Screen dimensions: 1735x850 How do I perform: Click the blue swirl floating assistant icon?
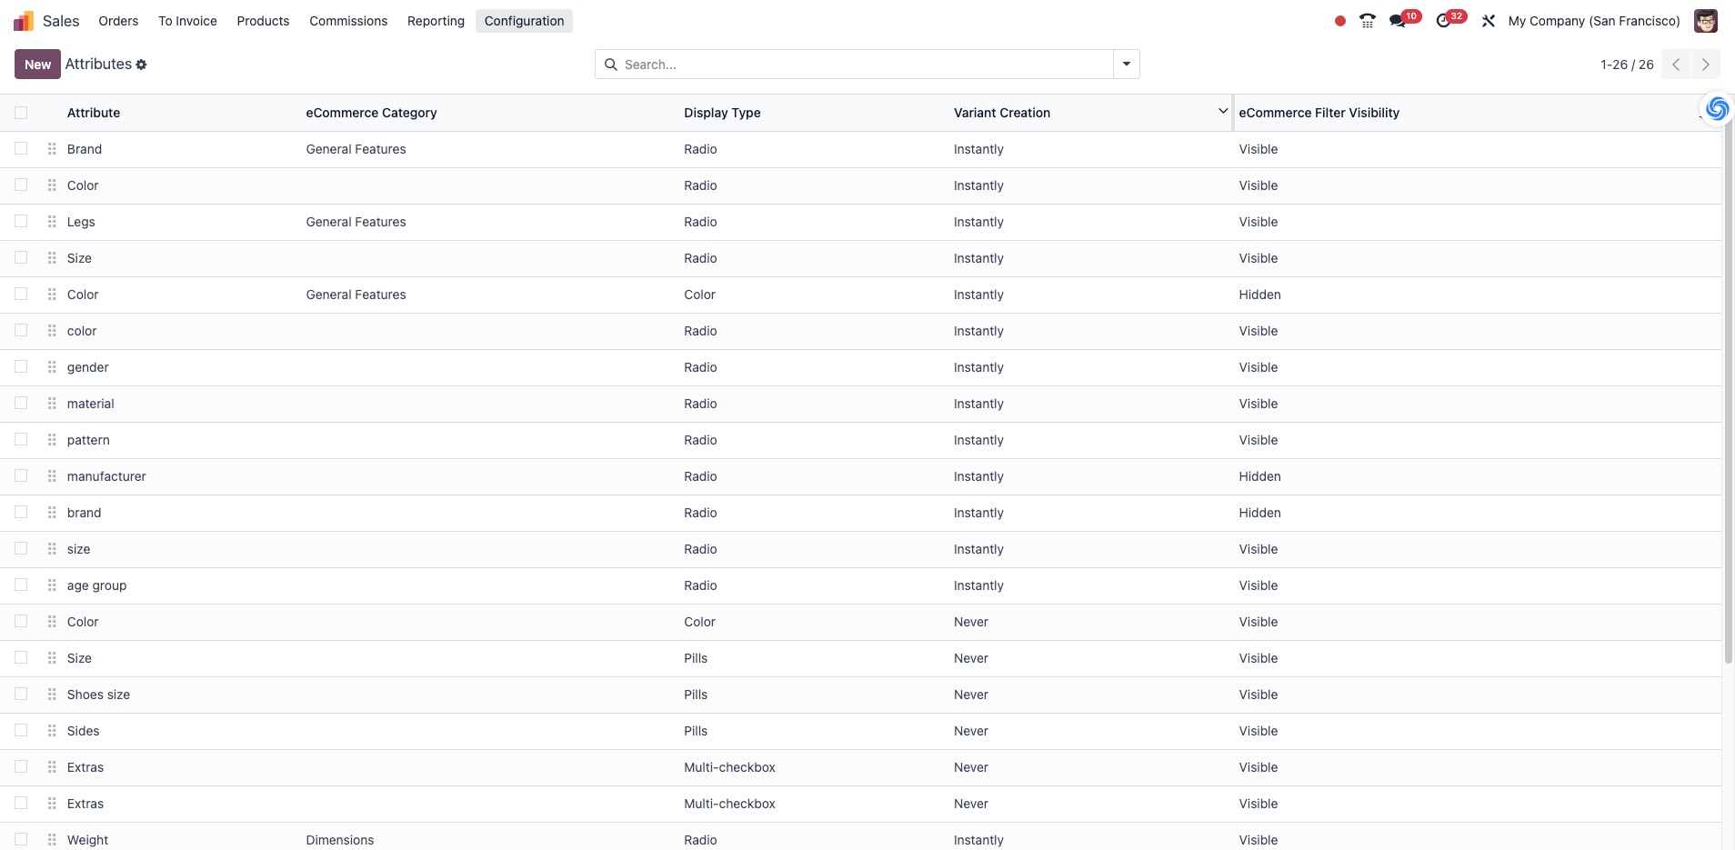[x=1716, y=109]
